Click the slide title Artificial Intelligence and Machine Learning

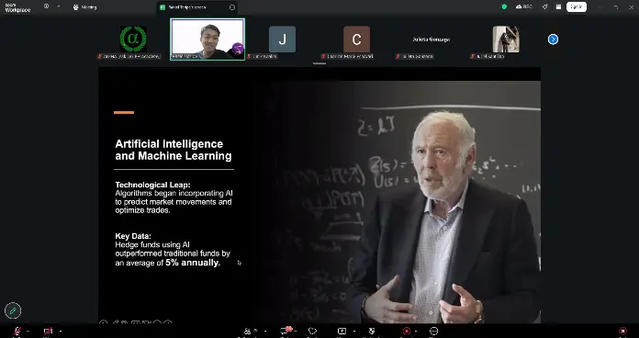point(174,150)
